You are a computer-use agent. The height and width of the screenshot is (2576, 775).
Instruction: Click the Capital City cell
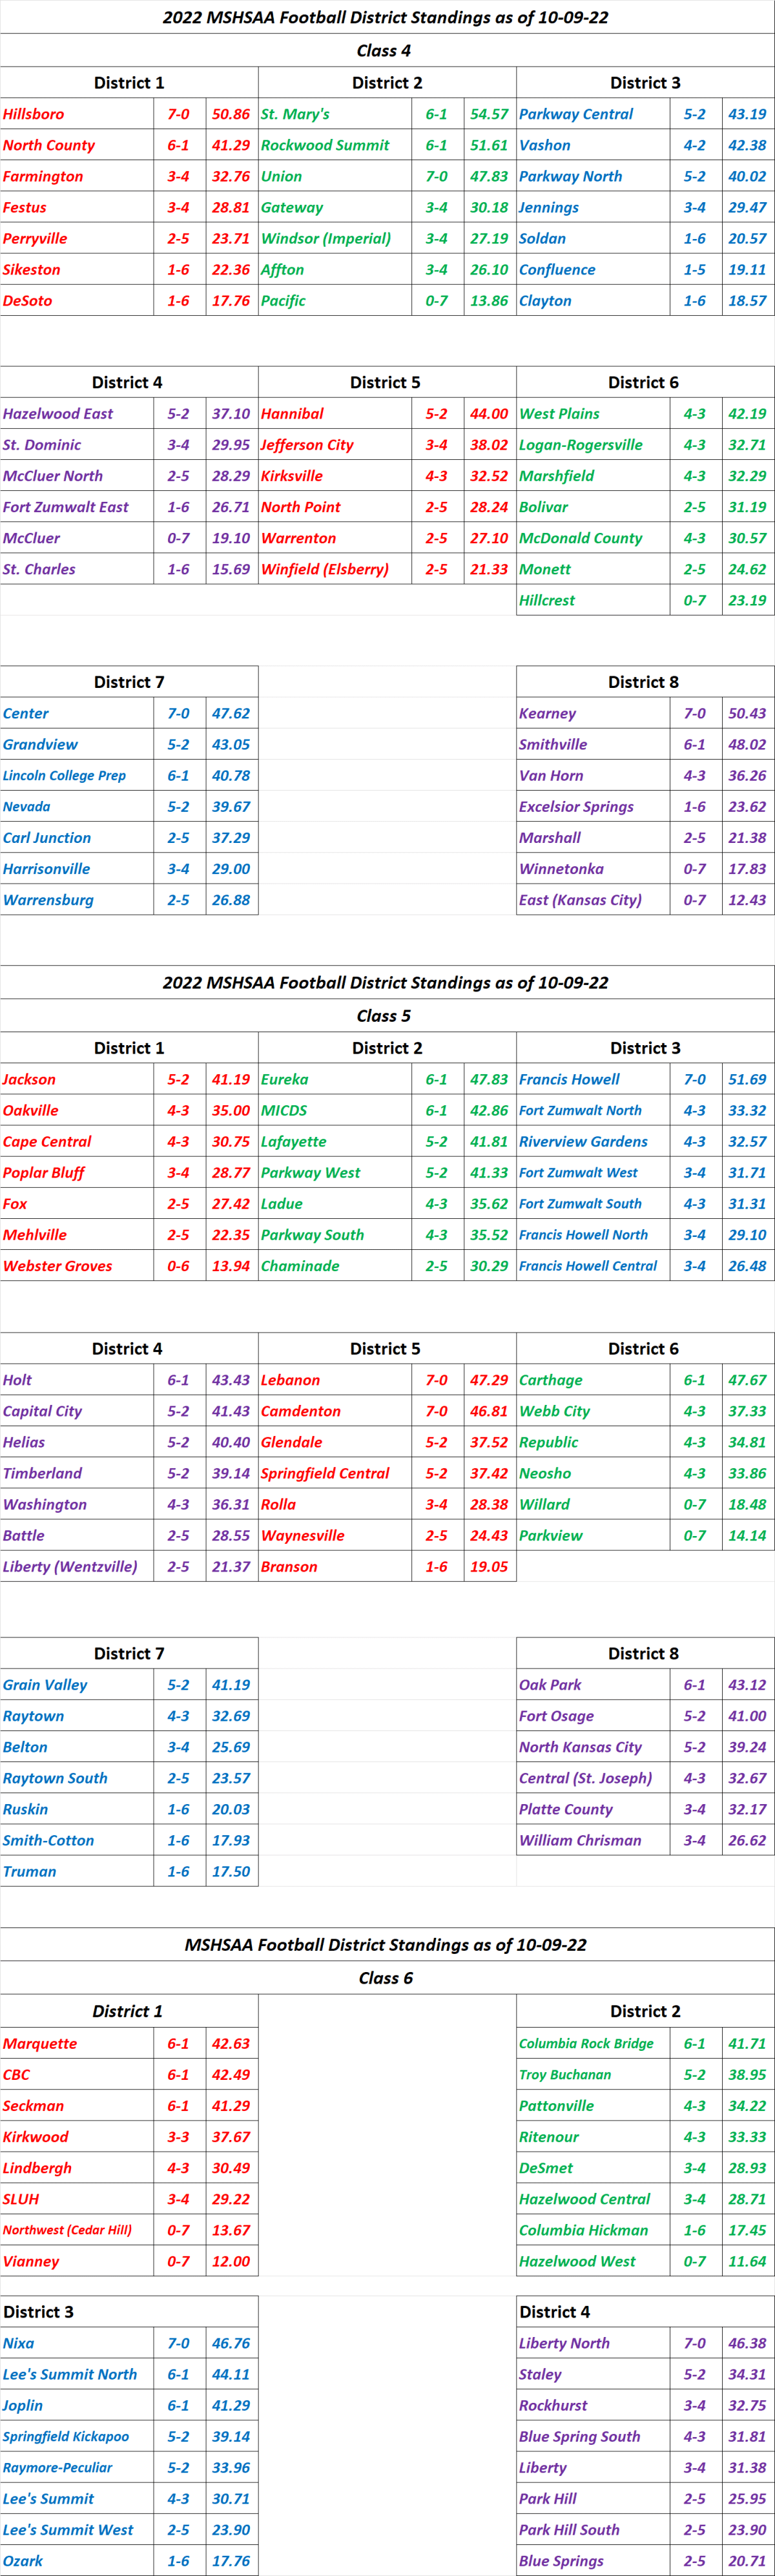point(77,1411)
